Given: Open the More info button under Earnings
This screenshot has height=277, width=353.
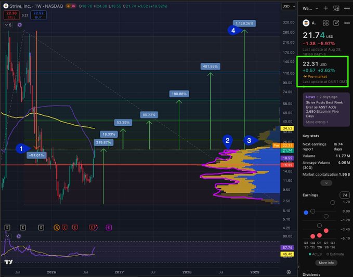Looking at the screenshot, I should pos(326,262).
